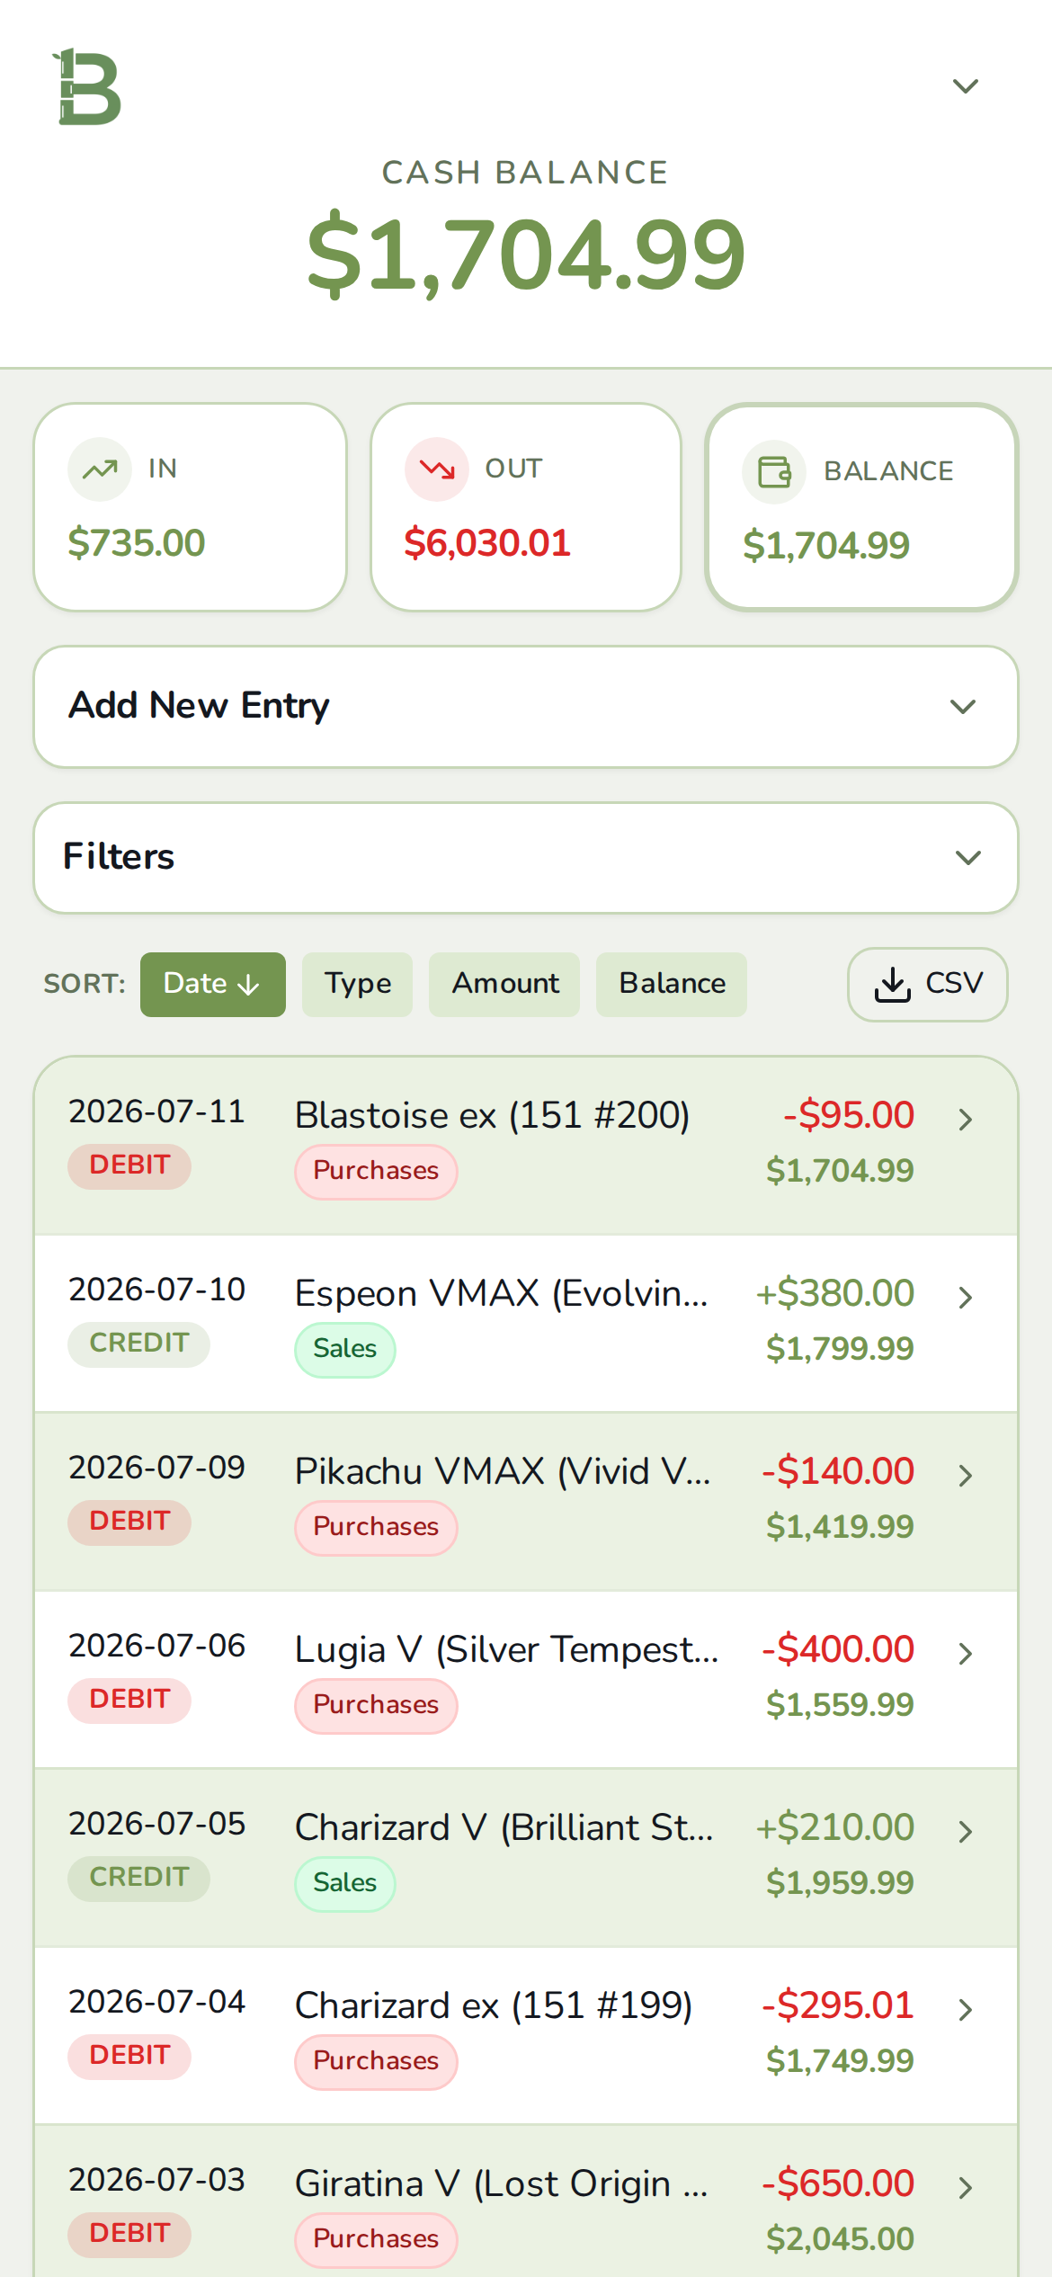Viewport: 1052px width, 2277px height.
Task: Select the BALANCE $1,704.99 summary card
Action: [862, 507]
